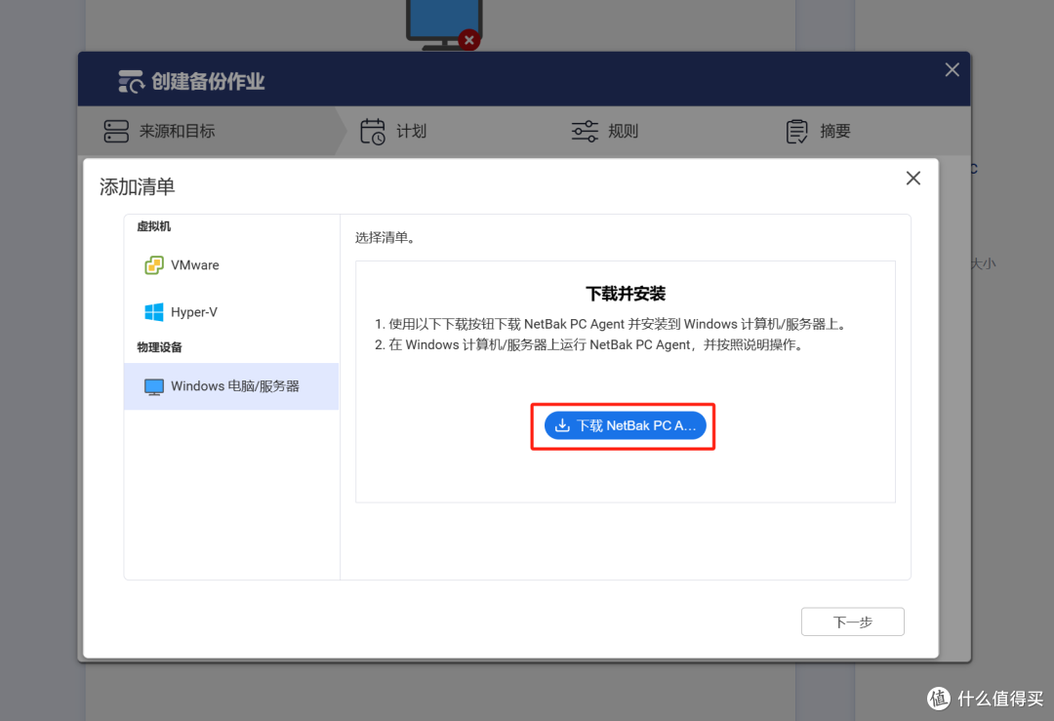Viewport: 1054px width, 721px height.
Task: Click the backup job title icon
Action: click(x=131, y=81)
